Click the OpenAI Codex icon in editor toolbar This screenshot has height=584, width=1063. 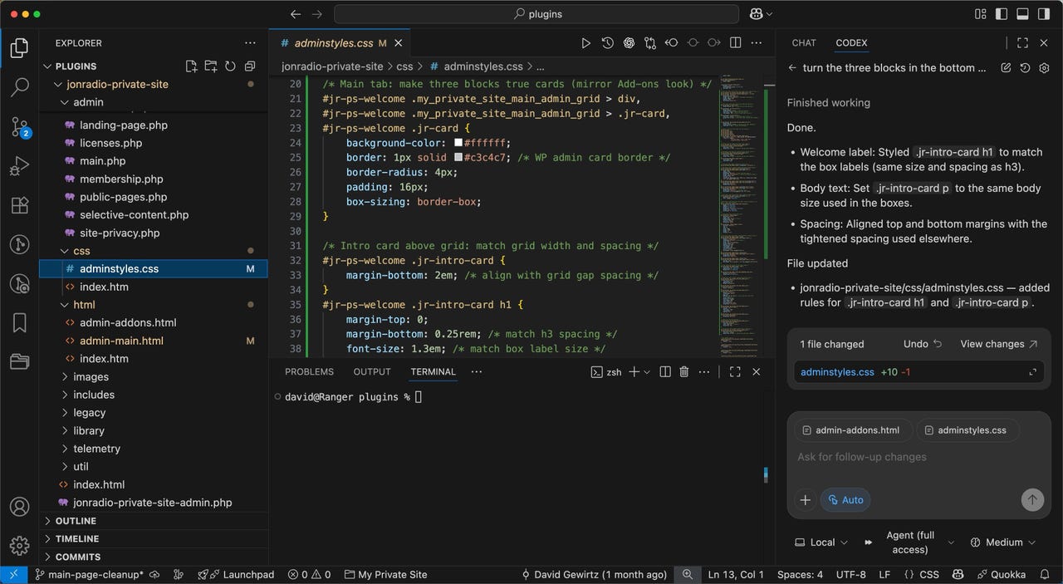tap(629, 43)
